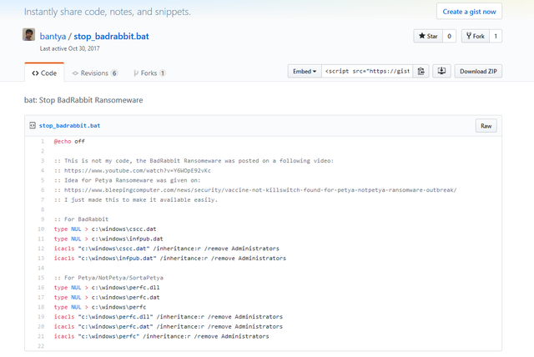
Task: Select line number 16
Action: 41,288
